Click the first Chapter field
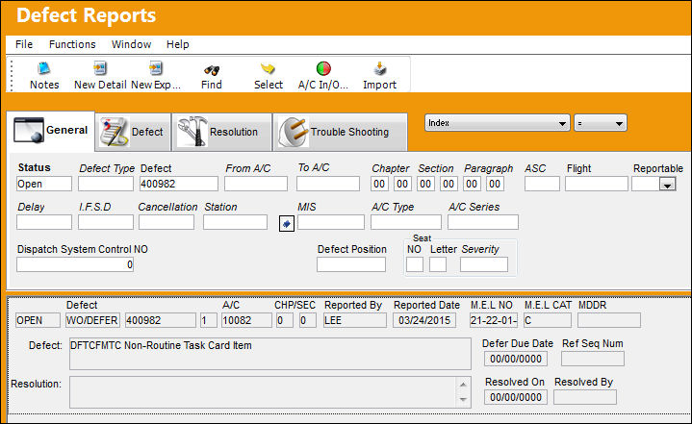 pyautogui.click(x=379, y=184)
